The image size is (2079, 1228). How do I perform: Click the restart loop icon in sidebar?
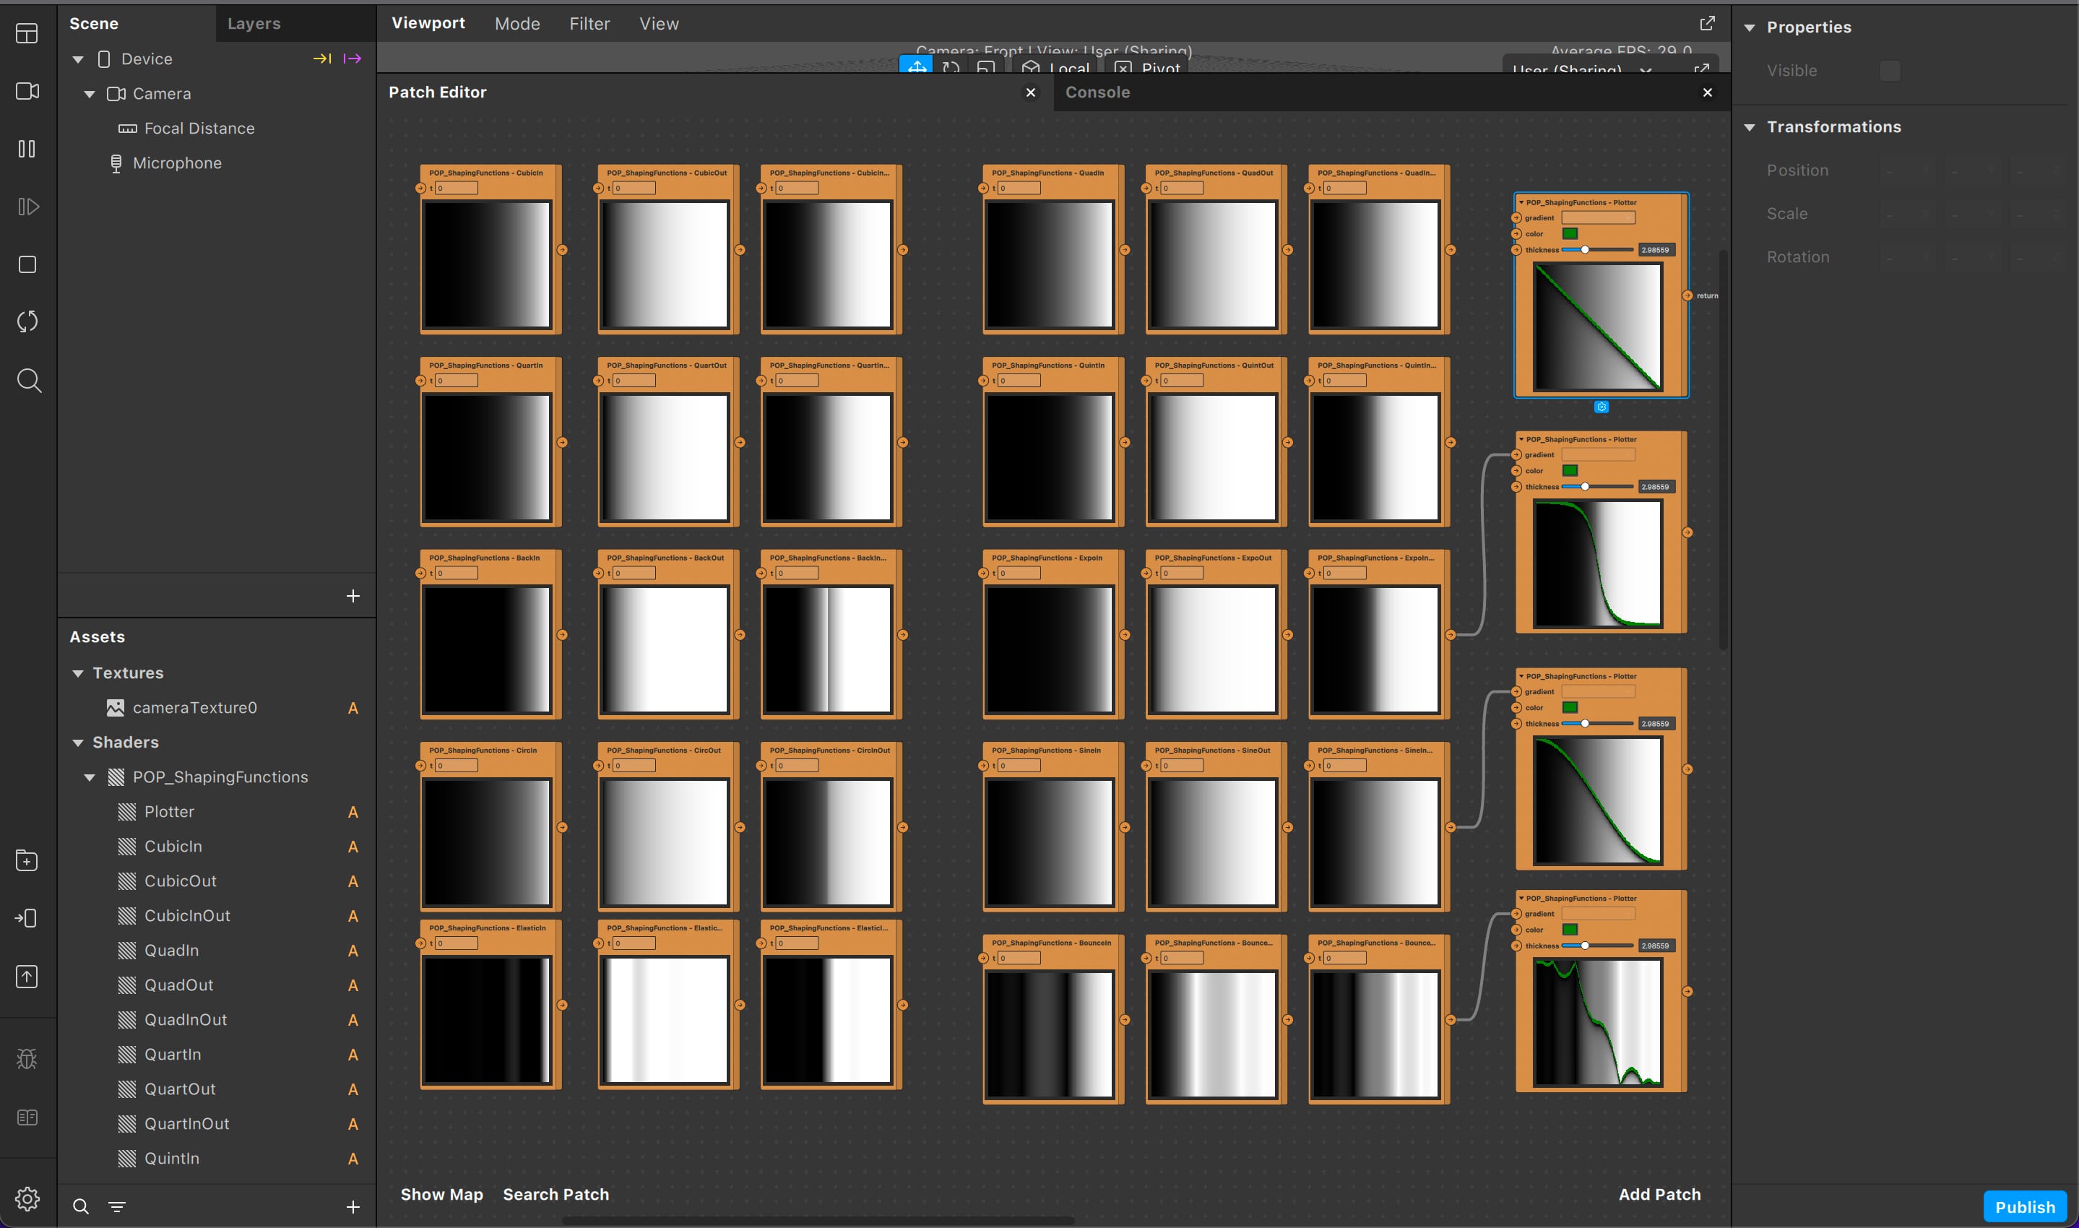[x=27, y=322]
